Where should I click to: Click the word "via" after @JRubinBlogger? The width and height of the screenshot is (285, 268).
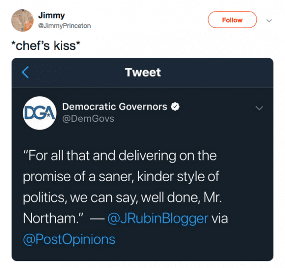click(220, 218)
